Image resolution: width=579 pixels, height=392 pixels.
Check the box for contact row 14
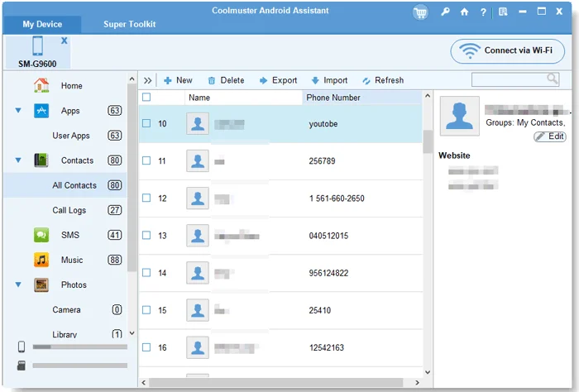(x=146, y=272)
